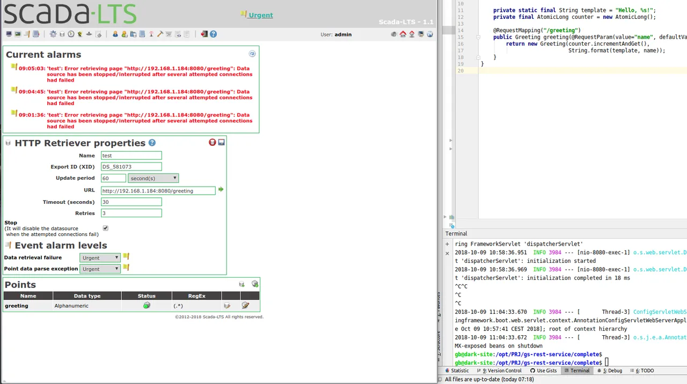
Task: Open Graphical views picture icon
Action: (x=18, y=34)
